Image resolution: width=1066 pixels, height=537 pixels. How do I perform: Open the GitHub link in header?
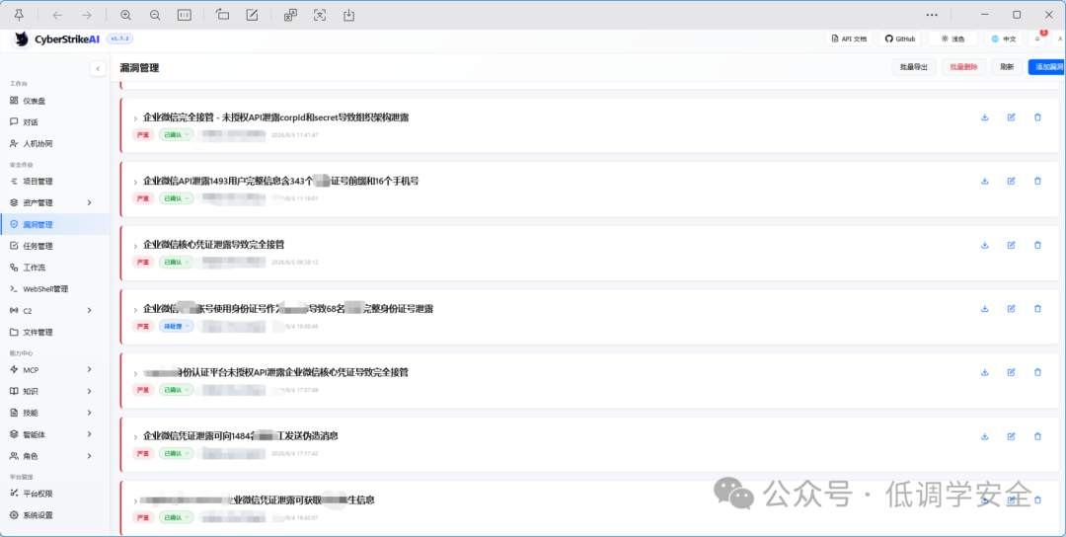(899, 38)
